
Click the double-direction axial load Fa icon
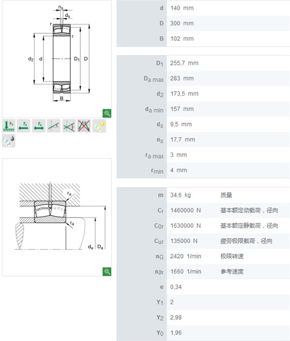coord(39,126)
